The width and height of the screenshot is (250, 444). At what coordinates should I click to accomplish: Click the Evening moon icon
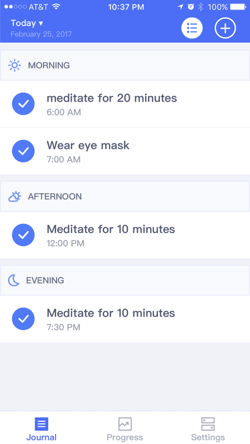pyautogui.click(x=13, y=280)
